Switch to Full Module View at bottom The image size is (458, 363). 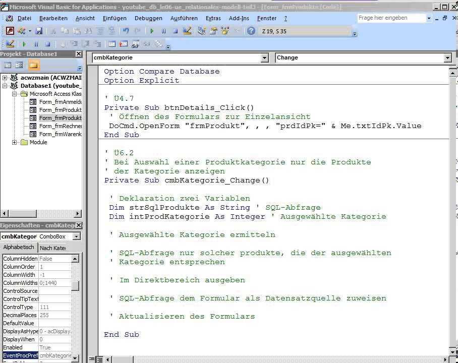(99, 359)
